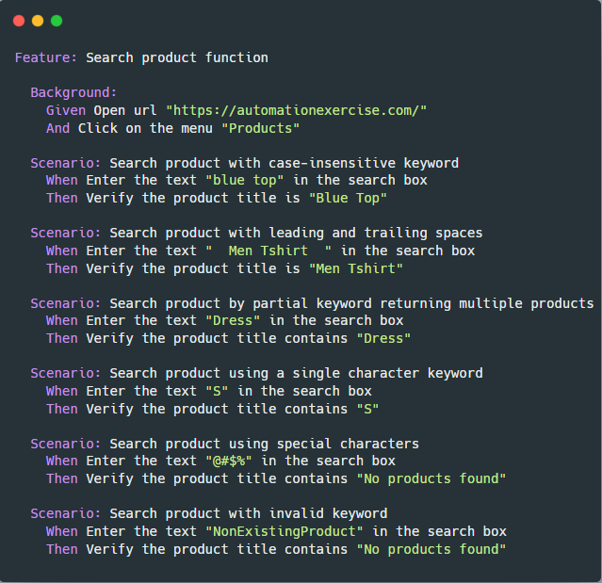Click the "Search product using special characters" title
Viewport: 602px width, 583px height.
(265, 444)
